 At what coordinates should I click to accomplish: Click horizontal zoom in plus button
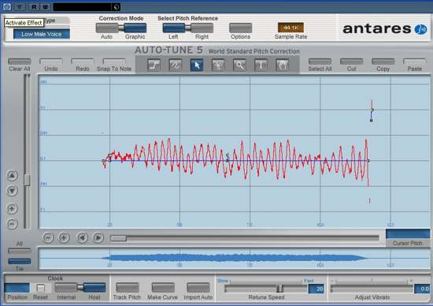[x=64, y=237]
